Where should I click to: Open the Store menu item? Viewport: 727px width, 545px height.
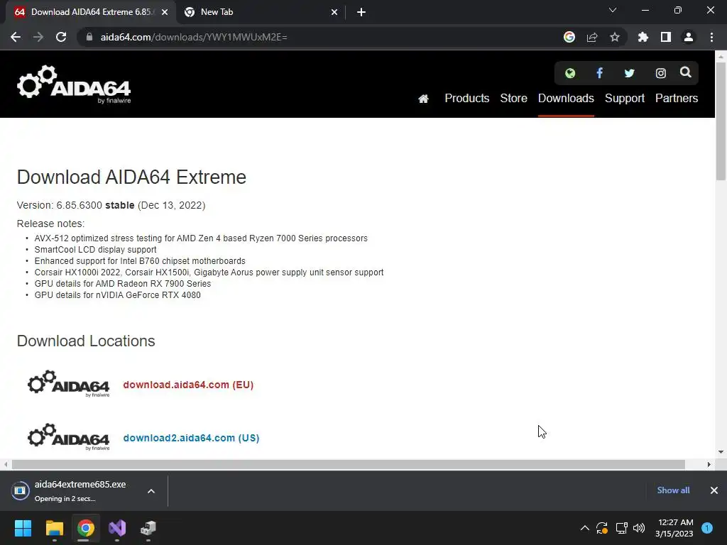click(x=513, y=98)
